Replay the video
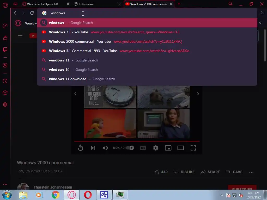This screenshot has width=267, height=200. (81, 148)
